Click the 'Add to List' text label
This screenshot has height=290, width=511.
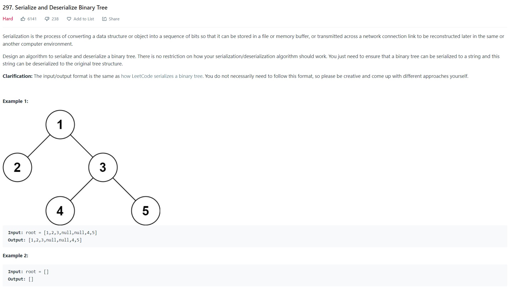pyautogui.click(x=84, y=19)
